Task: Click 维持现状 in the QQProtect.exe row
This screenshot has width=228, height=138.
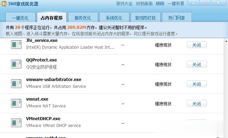Action: (163, 65)
